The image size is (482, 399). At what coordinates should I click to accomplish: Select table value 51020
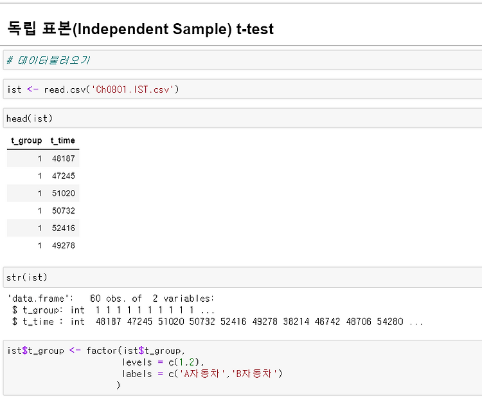point(64,193)
